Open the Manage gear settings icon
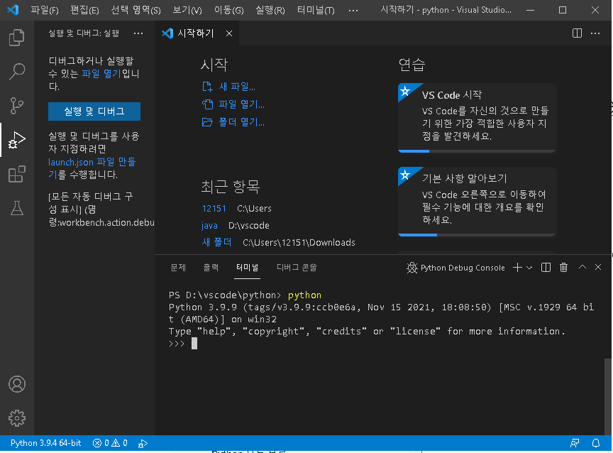Screen dimensions: 613x453 pyautogui.click(x=17, y=418)
